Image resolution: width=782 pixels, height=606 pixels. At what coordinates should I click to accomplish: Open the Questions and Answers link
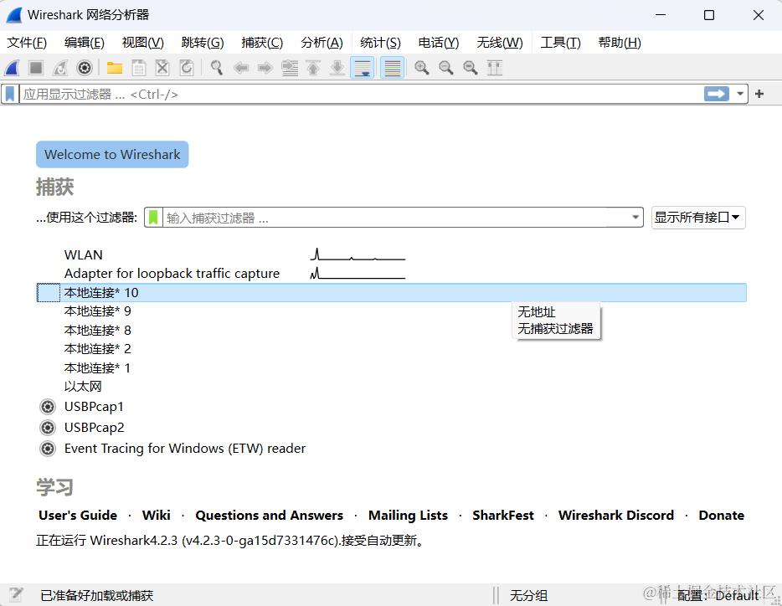270,516
